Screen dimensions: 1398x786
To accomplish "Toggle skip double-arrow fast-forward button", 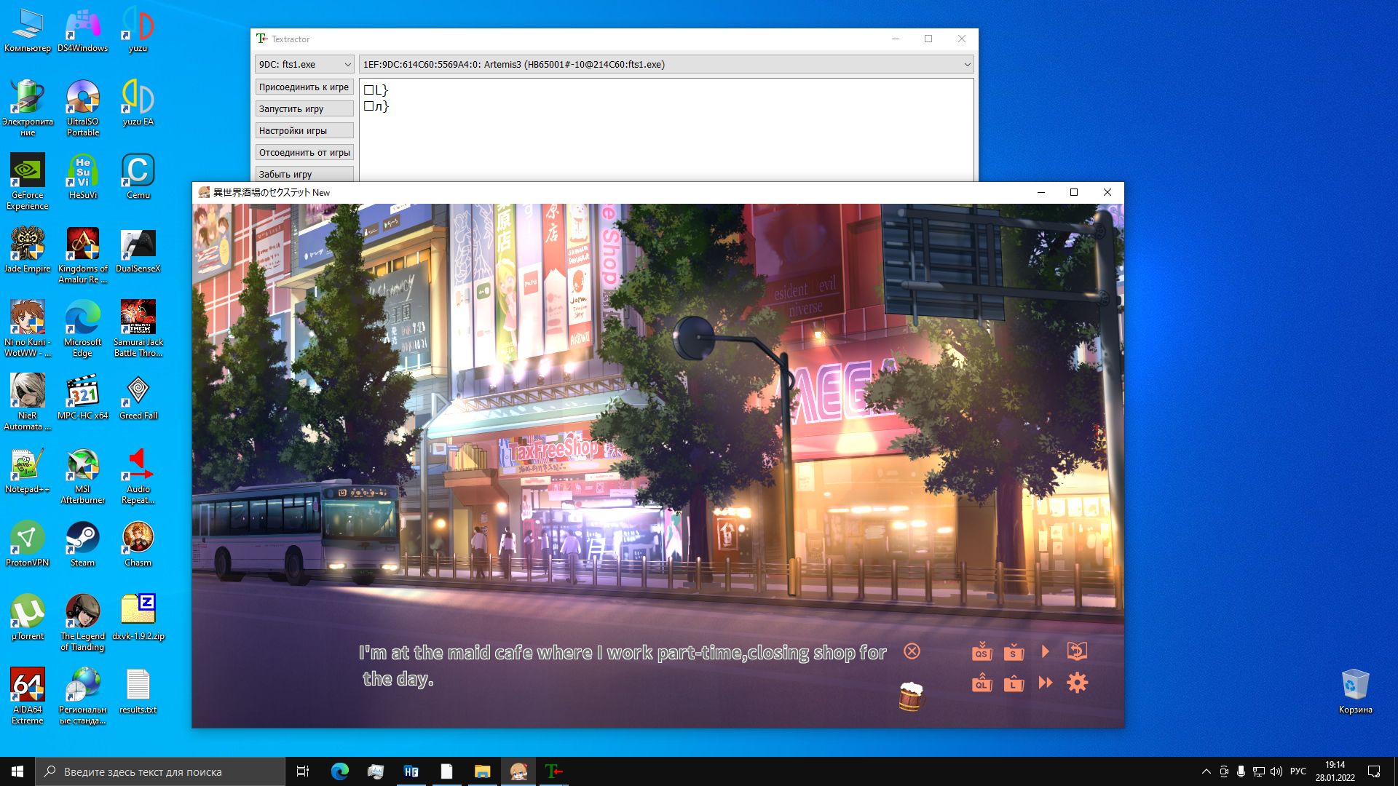I will tap(1046, 683).
